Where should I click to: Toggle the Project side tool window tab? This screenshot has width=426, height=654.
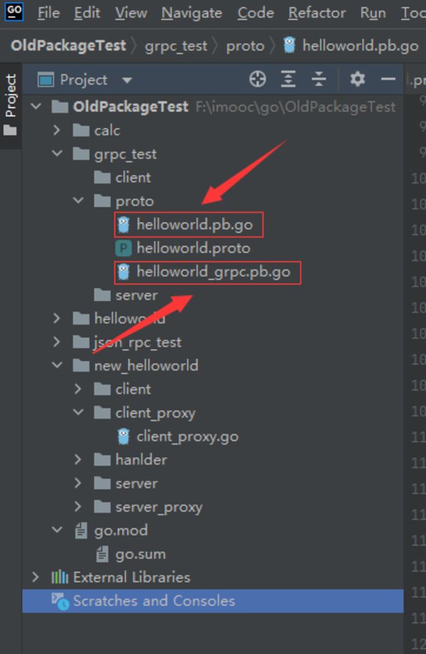10,104
